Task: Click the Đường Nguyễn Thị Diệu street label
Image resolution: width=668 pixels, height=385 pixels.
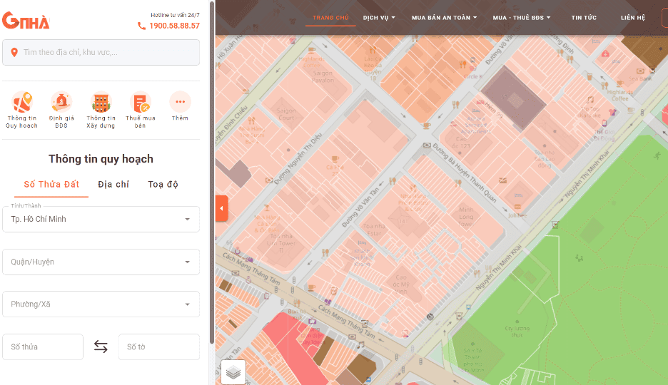Action: point(298,158)
